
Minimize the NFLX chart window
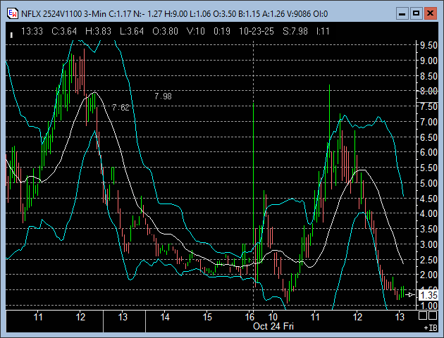click(x=402, y=13)
